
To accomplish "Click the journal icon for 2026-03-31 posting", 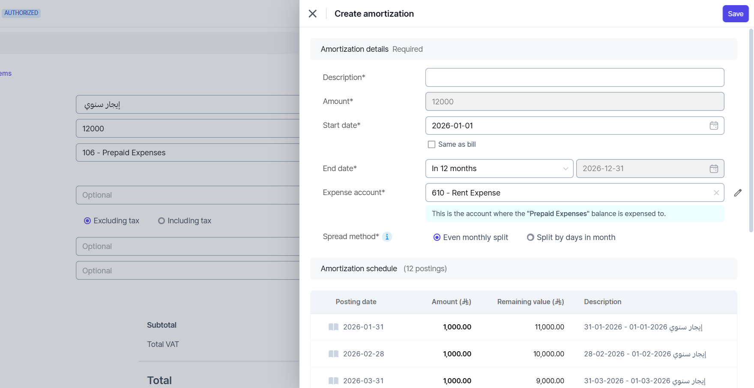I will pyautogui.click(x=333, y=381).
